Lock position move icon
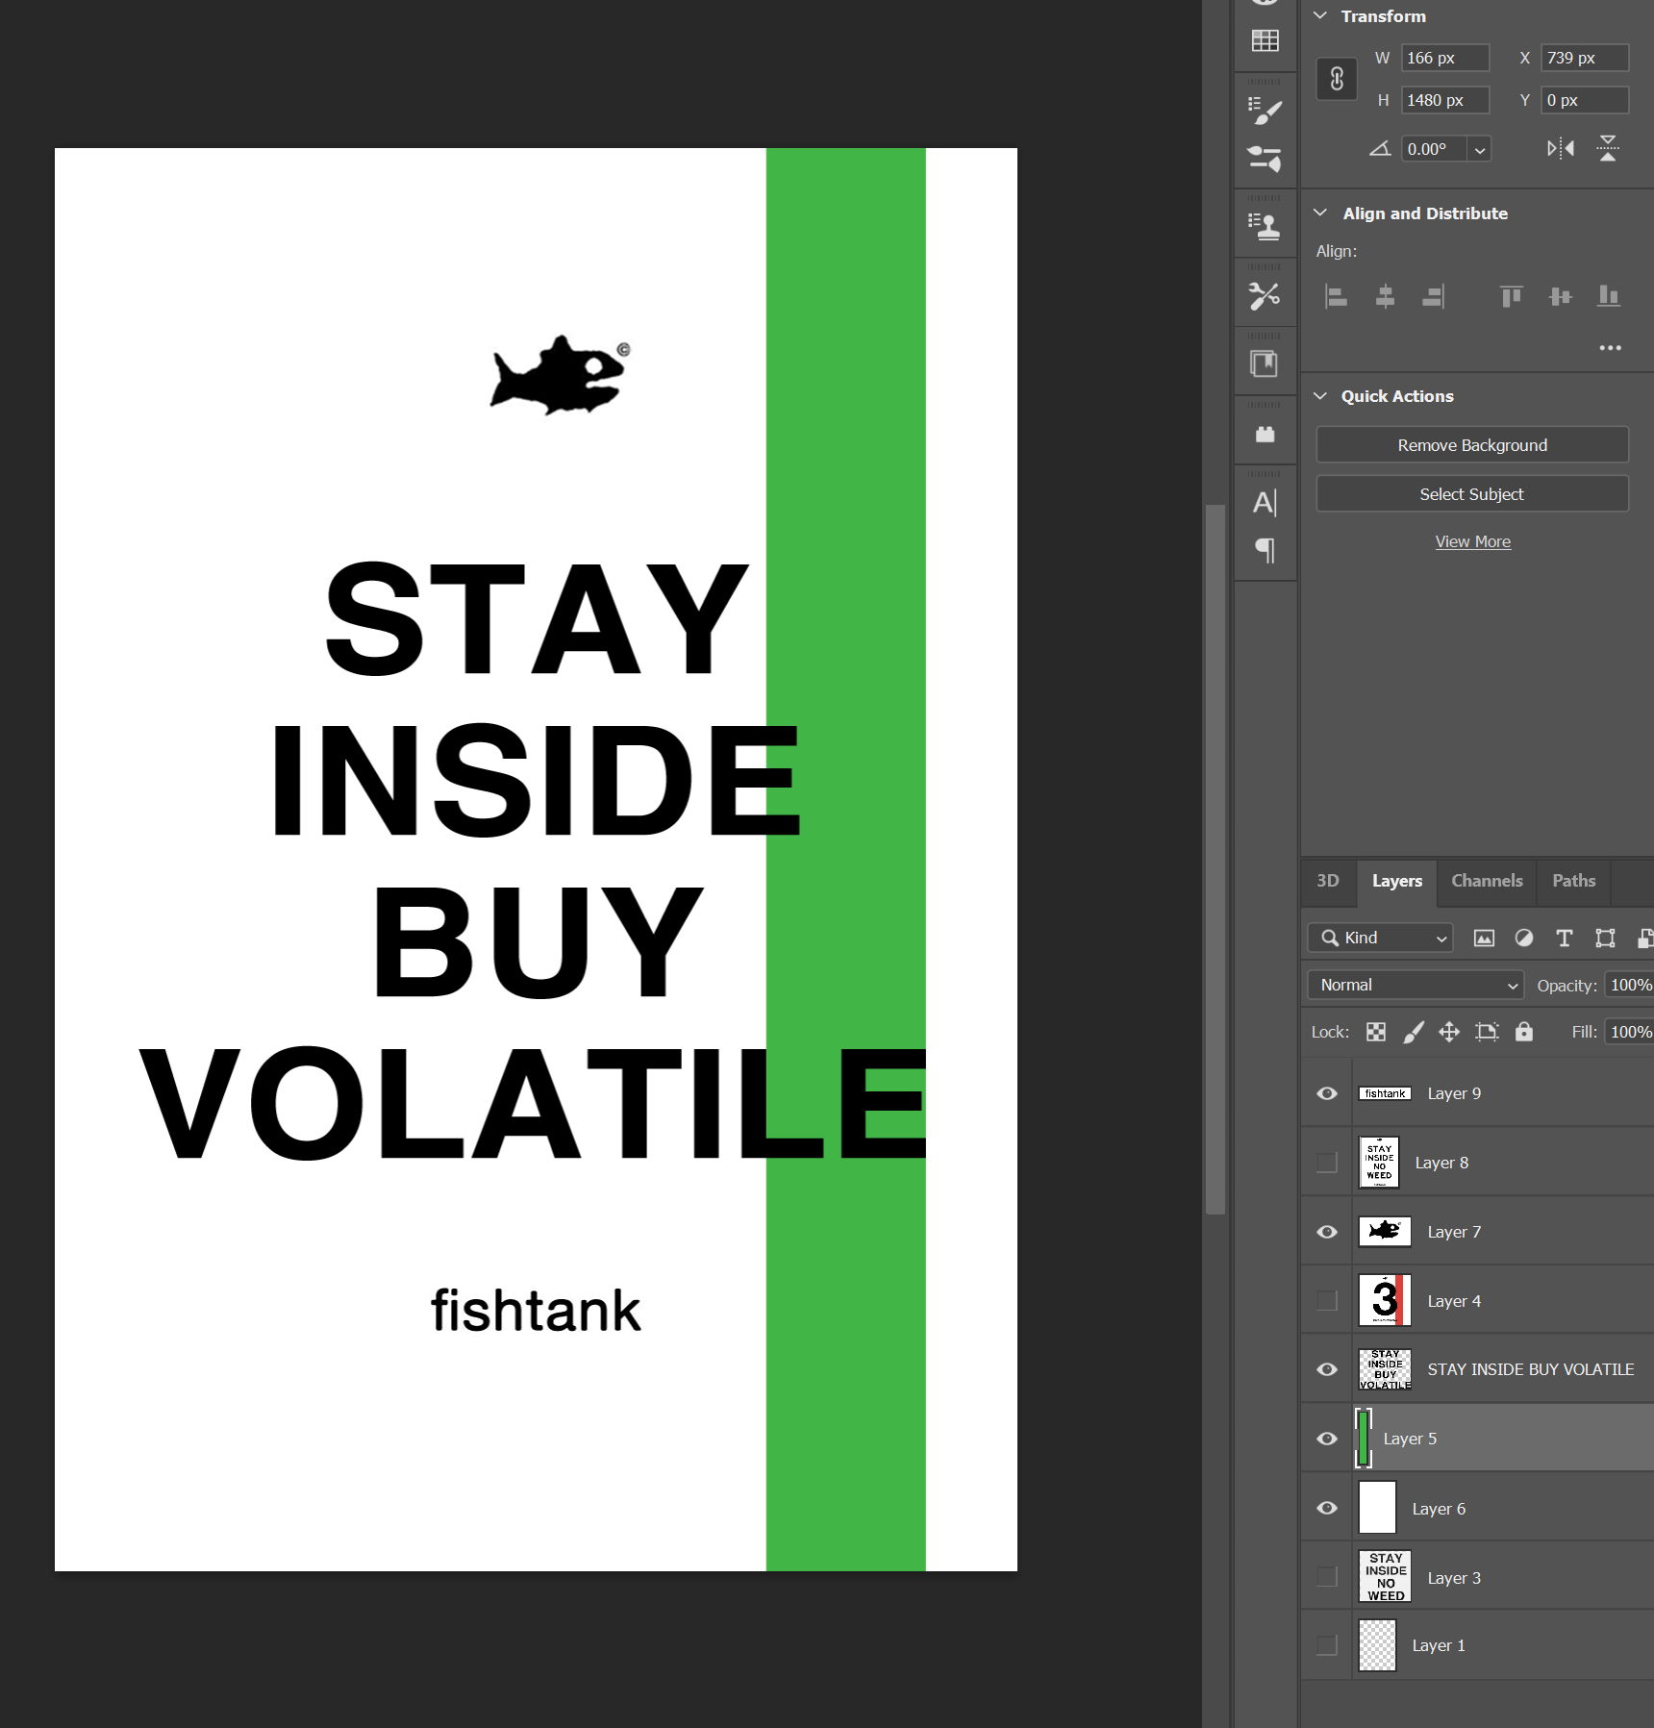Viewport: 1654px width, 1728px height. (1449, 1032)
